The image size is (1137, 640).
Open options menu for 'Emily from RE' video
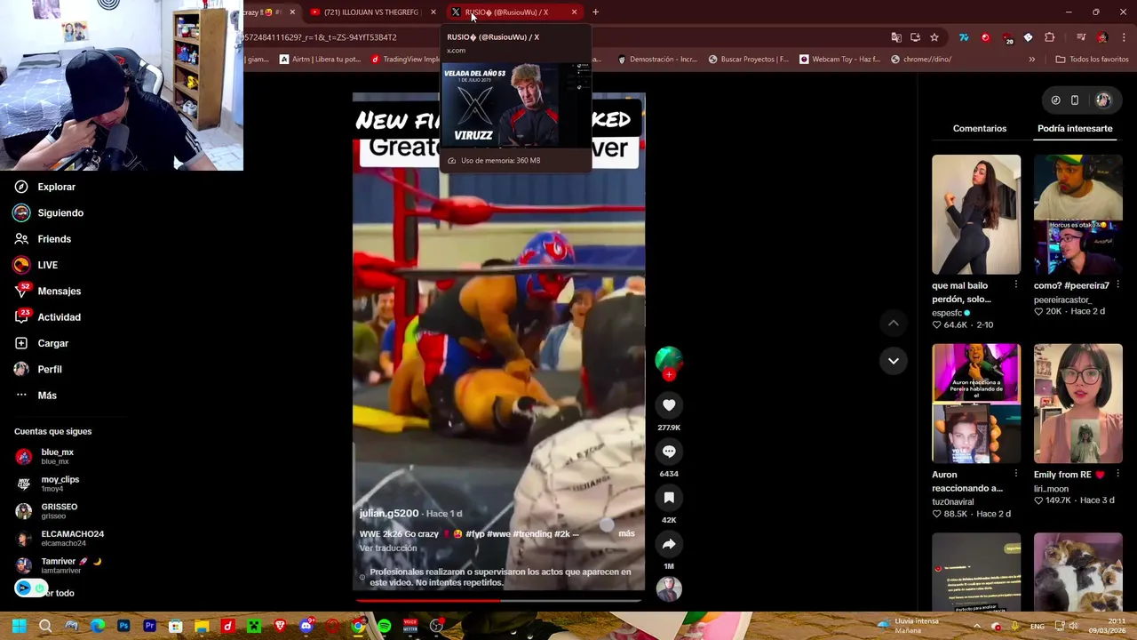[1117, 474]
